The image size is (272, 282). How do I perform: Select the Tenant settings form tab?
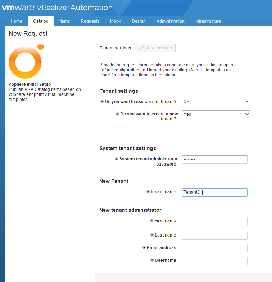point(115,48)
